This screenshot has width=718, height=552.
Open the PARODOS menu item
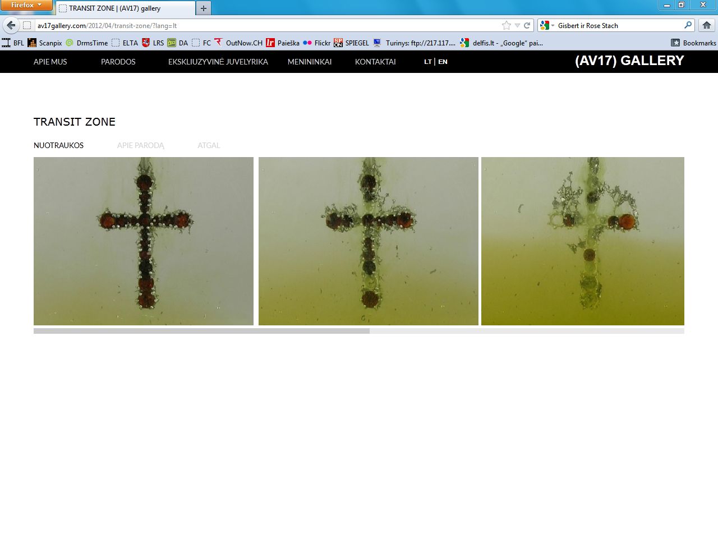point(118,62)
